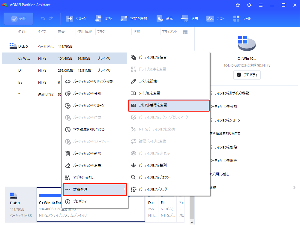The height and width of the screenshot is (225, 300).
Task: Choose Properties (プロパティ) in context menu
Action: [94, 202]
